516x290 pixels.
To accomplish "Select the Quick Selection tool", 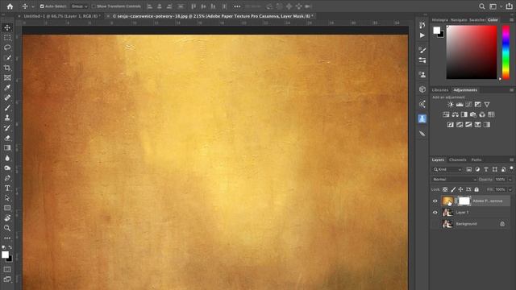I will tap(7, 58).
